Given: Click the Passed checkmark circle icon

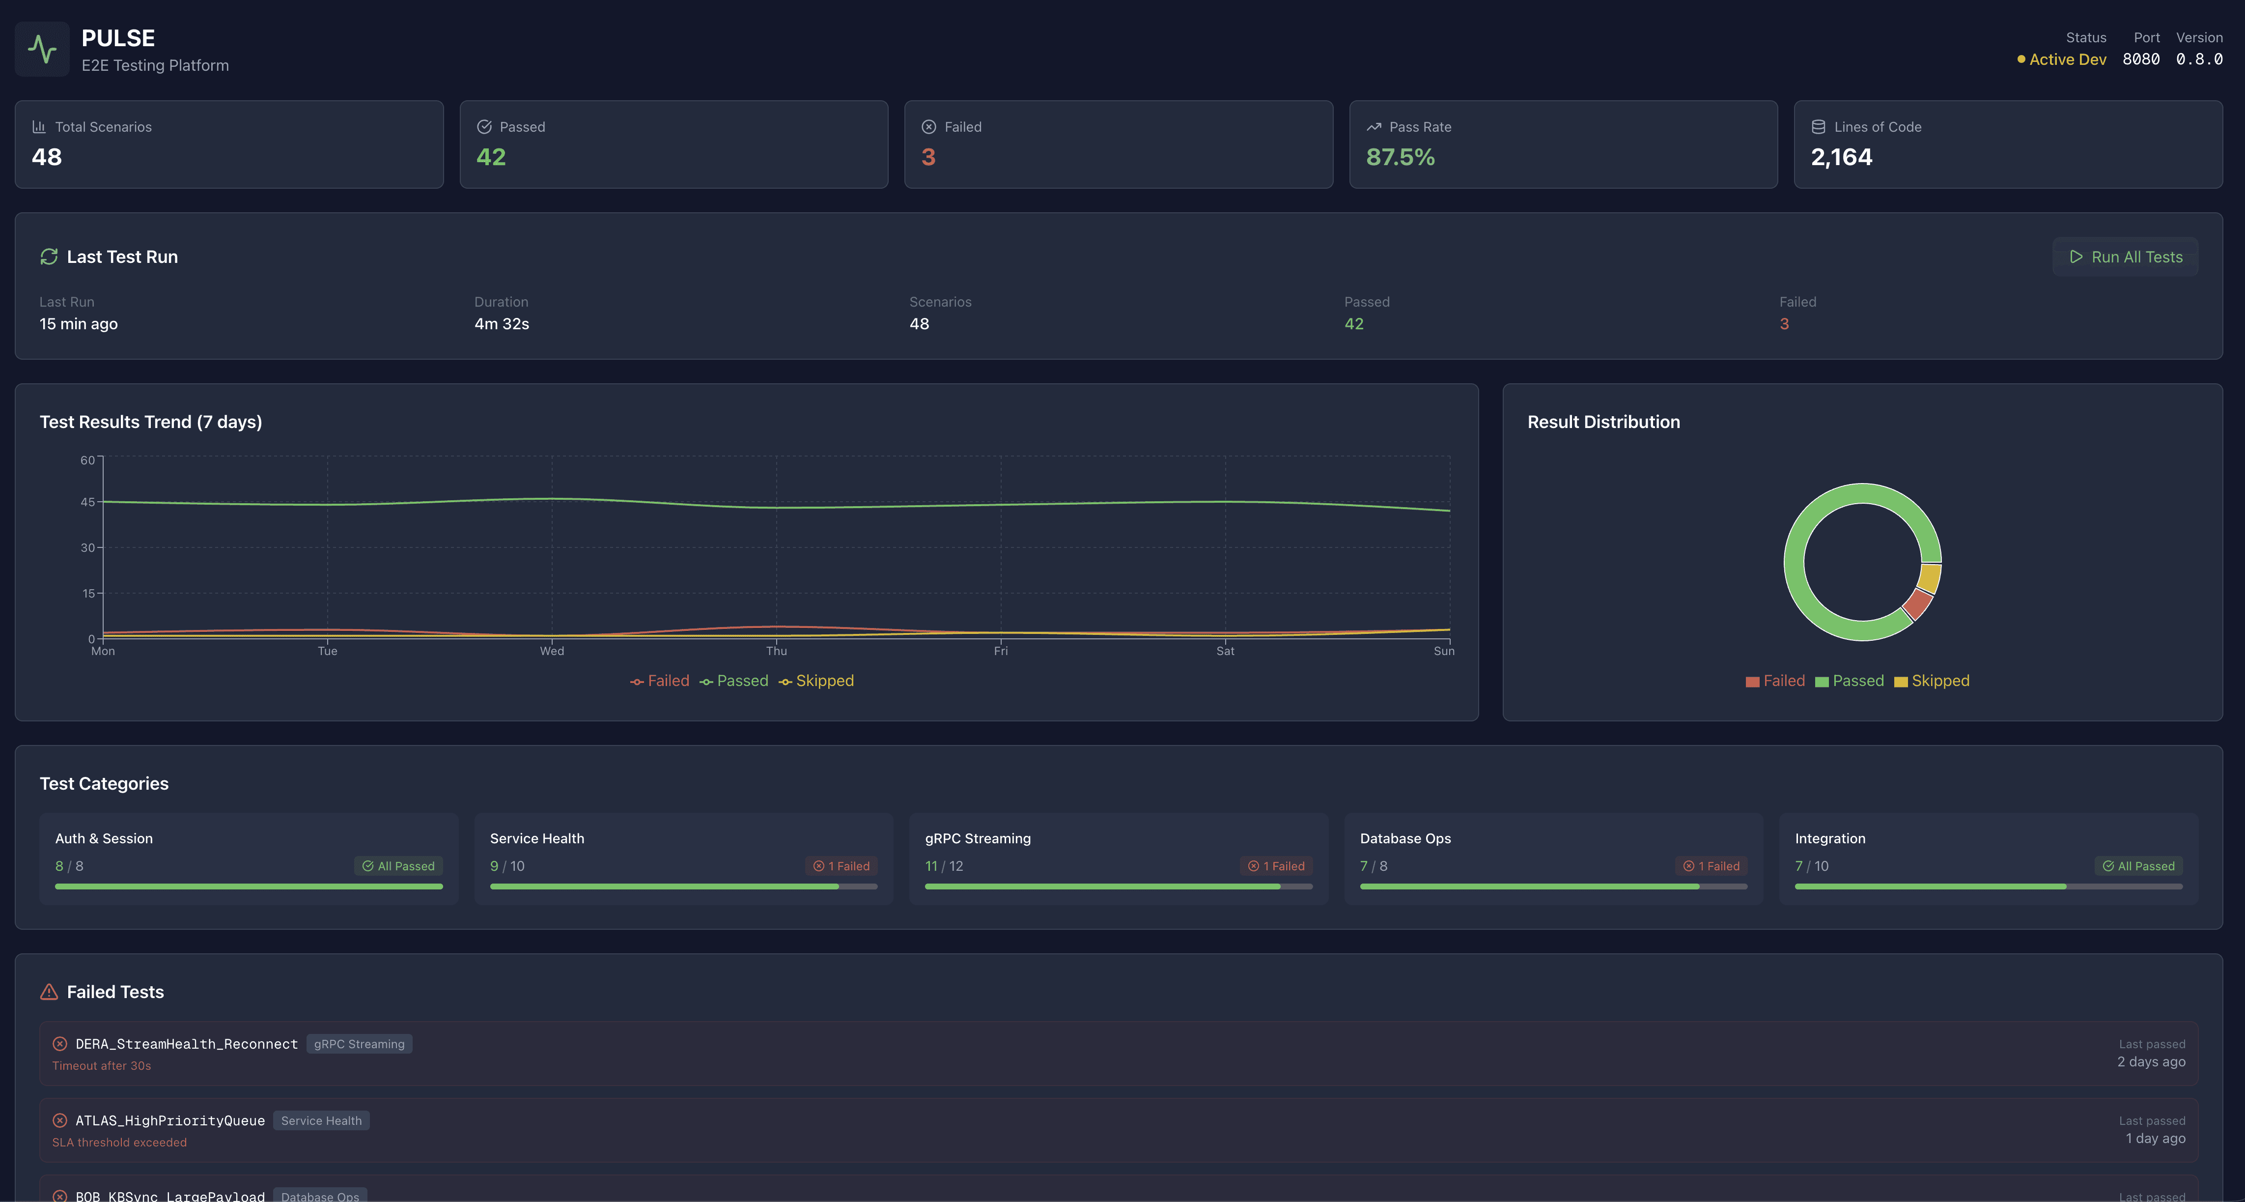Looking at the screenshot, I should click(484, 127).
